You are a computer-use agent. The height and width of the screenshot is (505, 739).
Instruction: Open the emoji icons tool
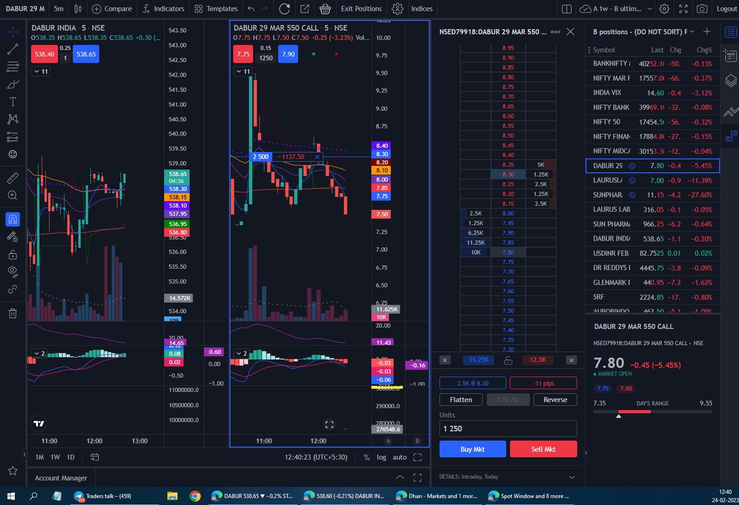tap(13, 154)
